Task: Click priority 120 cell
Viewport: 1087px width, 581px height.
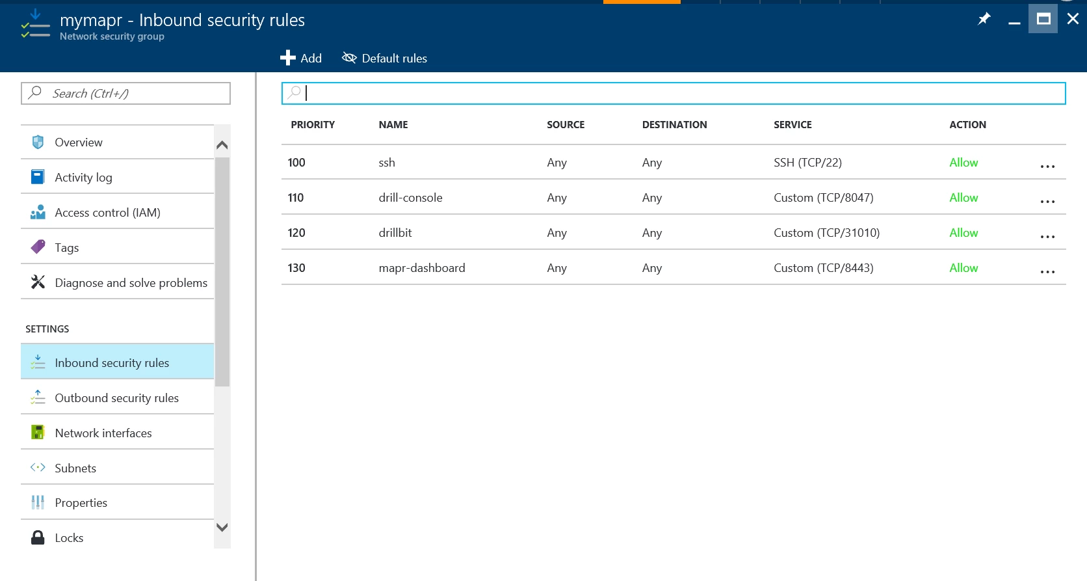Action: 296,233
